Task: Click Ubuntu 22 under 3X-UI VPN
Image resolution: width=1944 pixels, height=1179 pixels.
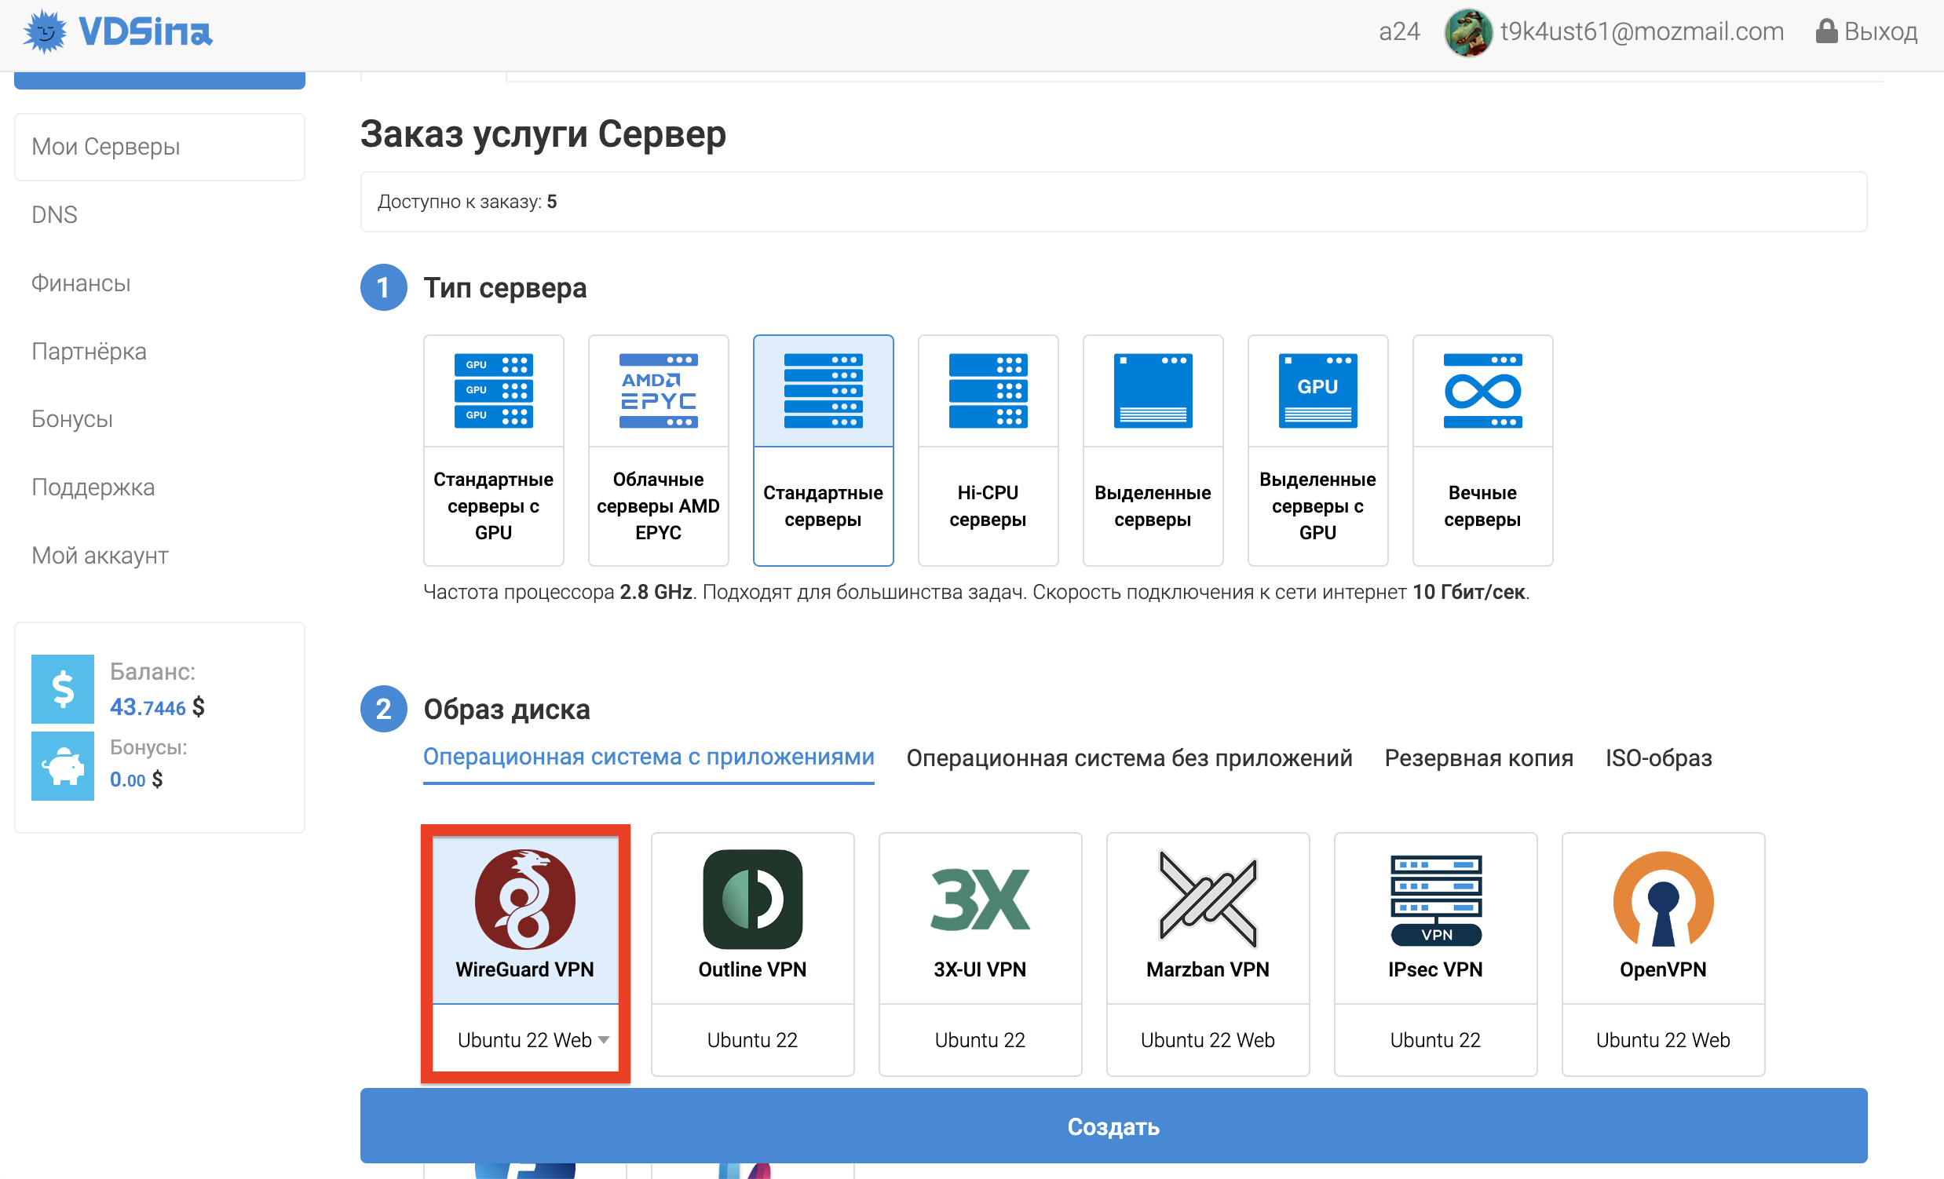Action: coord(980,1039)
